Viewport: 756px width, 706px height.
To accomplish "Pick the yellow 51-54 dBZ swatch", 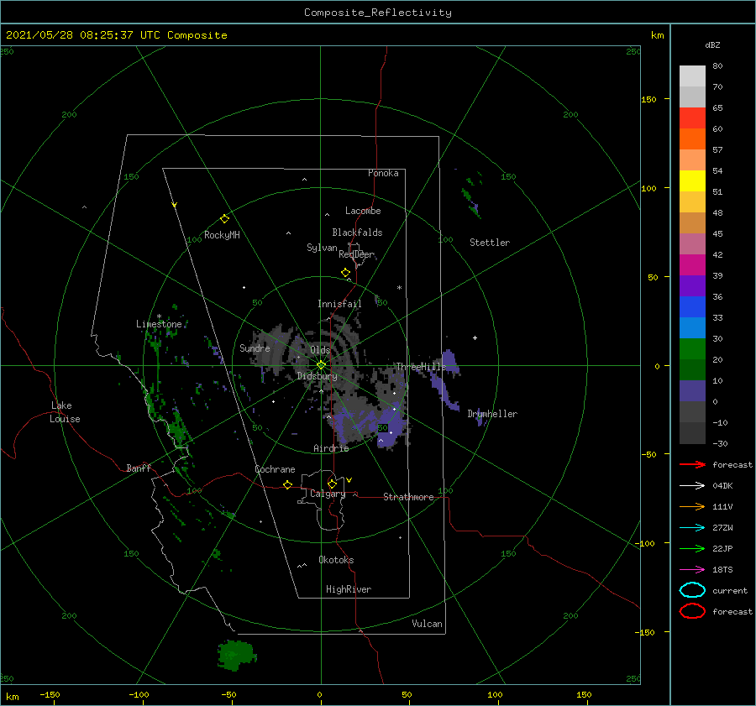I will (x=692, y=180).
